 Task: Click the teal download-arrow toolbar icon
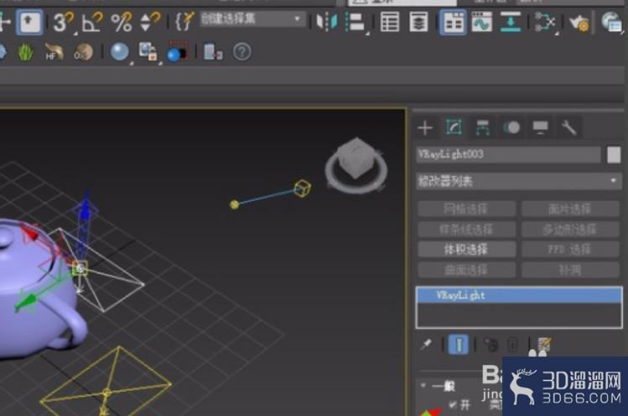pos(511,22)
